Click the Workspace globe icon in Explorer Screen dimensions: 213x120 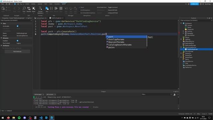[184, 23]
